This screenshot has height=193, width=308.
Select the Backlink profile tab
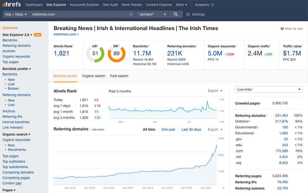pos(65,76)
